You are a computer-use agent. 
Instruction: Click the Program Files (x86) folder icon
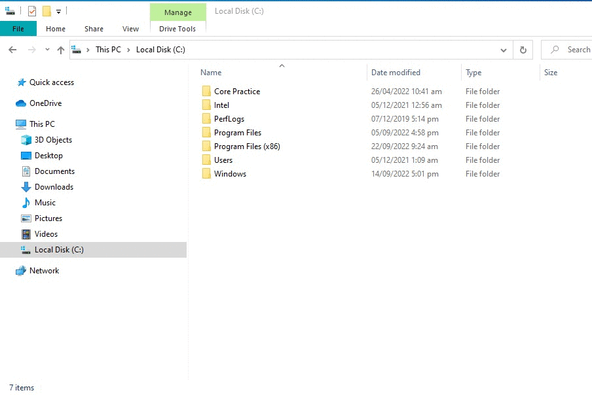click(x=206, y=146)
